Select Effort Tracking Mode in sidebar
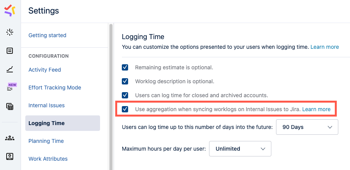Image resolution: width=350 pixels, height=170 pixels. tap(55, 88)
